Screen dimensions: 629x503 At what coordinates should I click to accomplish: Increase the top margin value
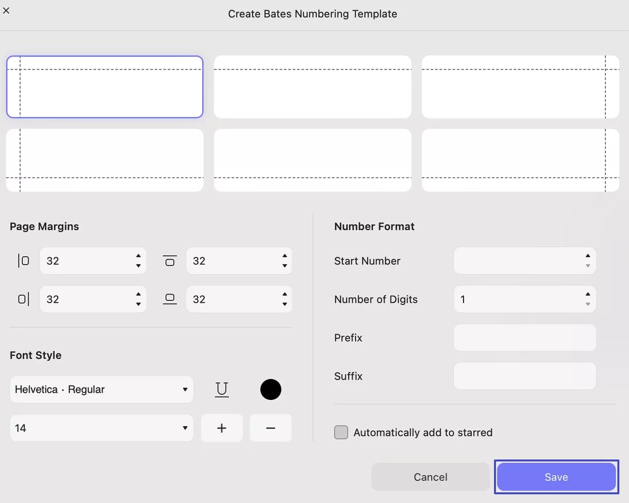point(285,256)
